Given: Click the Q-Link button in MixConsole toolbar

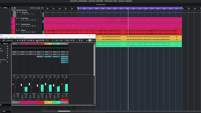Looking at the screenshot, I should point(67,40).
